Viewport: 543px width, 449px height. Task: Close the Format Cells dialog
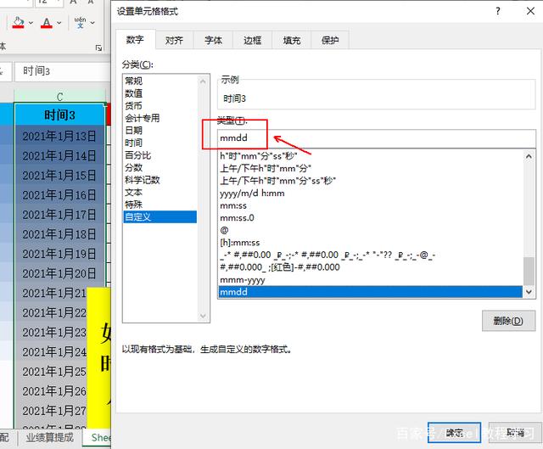point(530,11)
